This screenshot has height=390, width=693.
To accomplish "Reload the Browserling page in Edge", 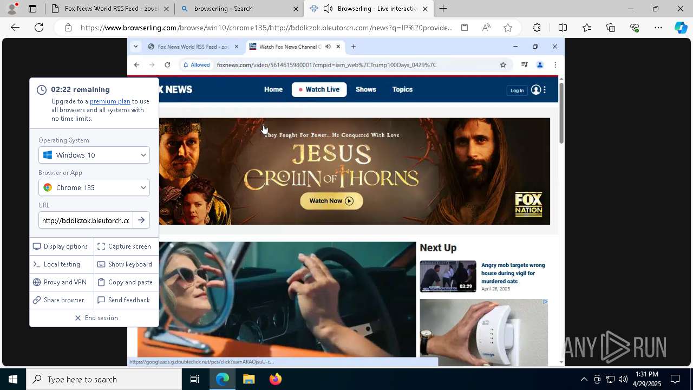I will tap(39, 28).
